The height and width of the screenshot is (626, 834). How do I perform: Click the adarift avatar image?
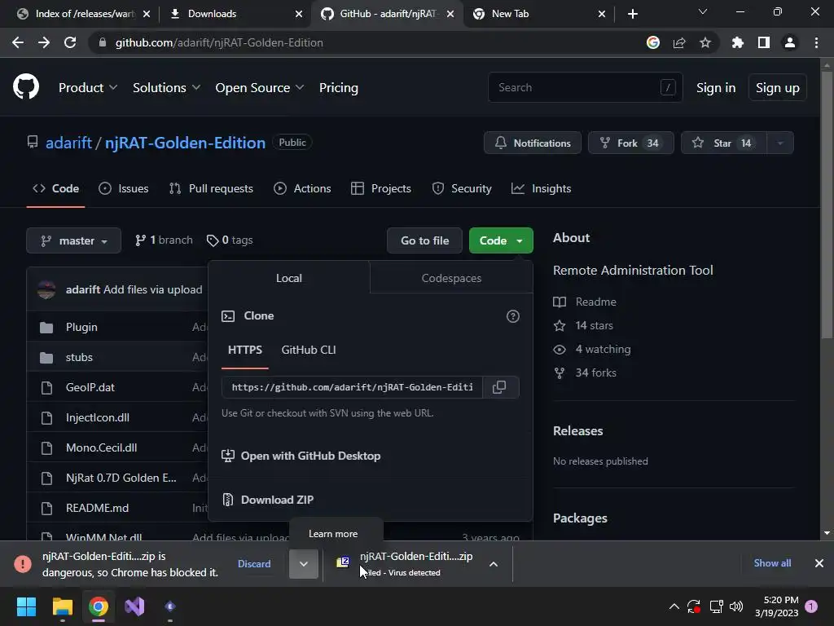(46, 289)
